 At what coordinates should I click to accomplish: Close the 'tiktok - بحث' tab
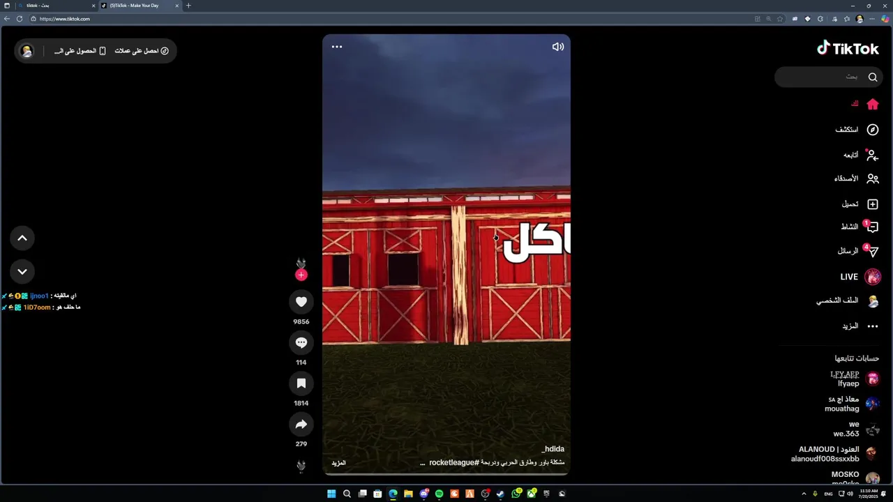point(93,6)
